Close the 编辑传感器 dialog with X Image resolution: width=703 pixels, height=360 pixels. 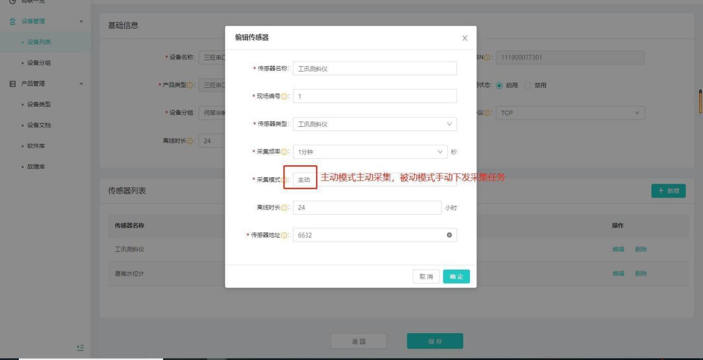[464, 38]
